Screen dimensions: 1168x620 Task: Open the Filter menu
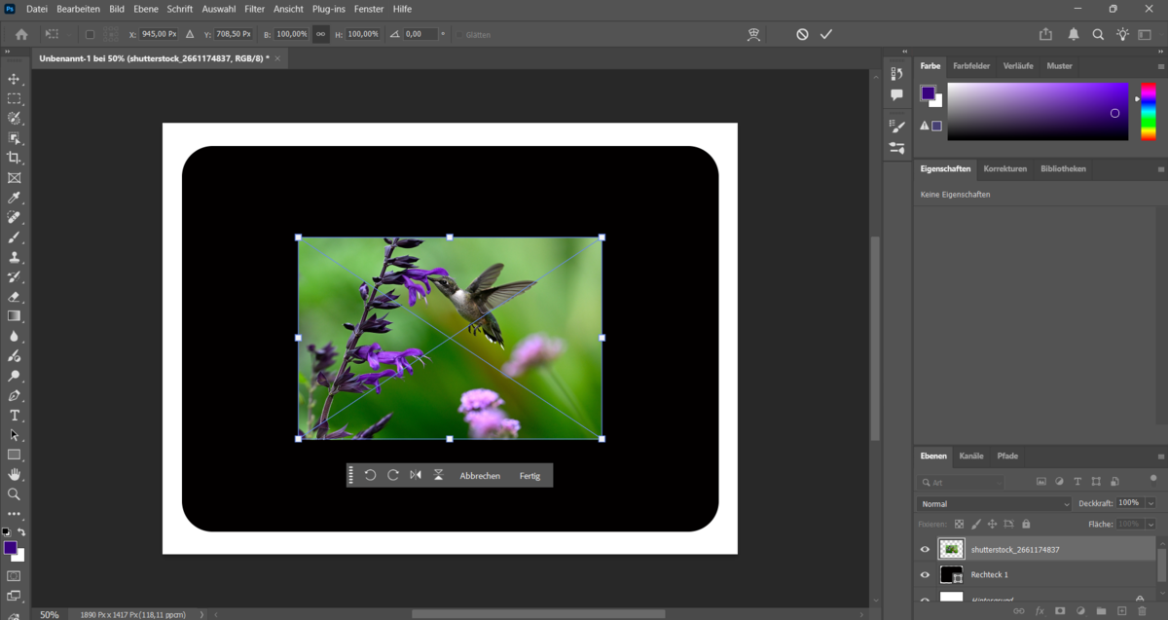coord(254,9)
